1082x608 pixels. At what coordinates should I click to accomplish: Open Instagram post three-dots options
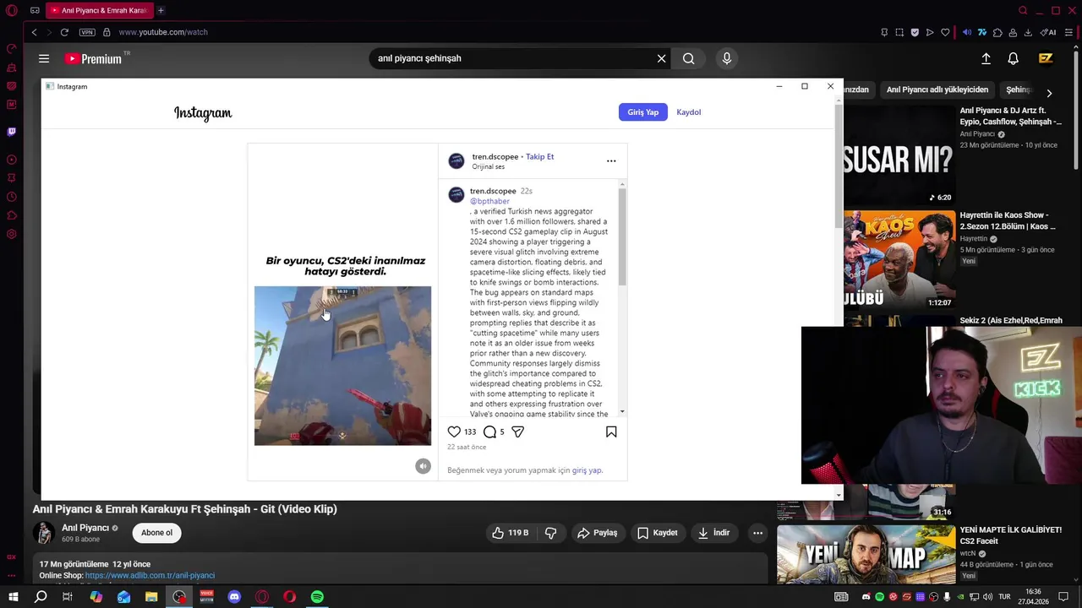(611, 160)
